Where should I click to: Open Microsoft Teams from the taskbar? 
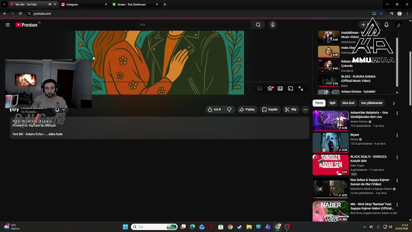[268, 227]
